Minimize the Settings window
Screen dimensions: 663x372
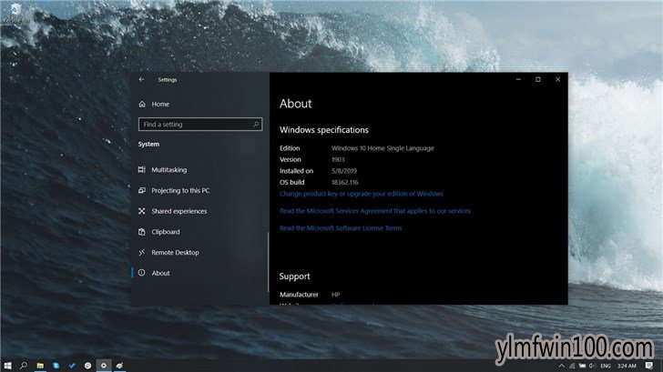(x=518, y=79)
